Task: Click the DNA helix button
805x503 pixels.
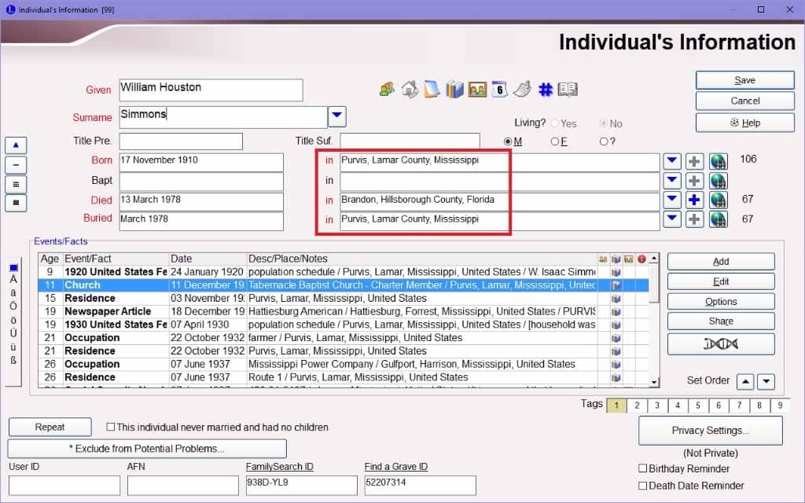Action: (x=721, y=344)
